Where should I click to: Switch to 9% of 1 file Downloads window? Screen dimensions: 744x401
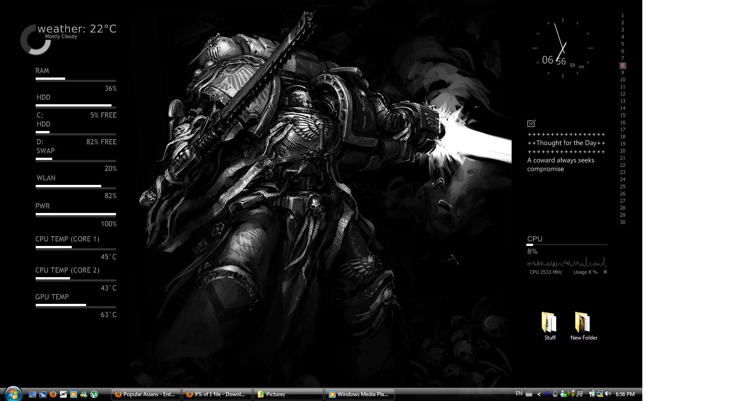click(x=217, y=394)
